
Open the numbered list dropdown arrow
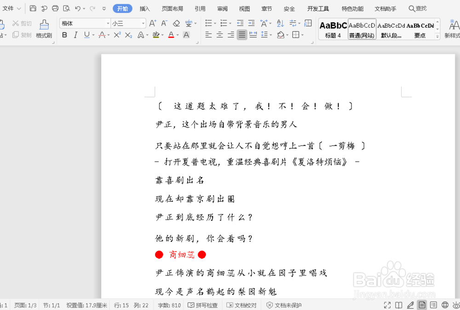(230, 23)
